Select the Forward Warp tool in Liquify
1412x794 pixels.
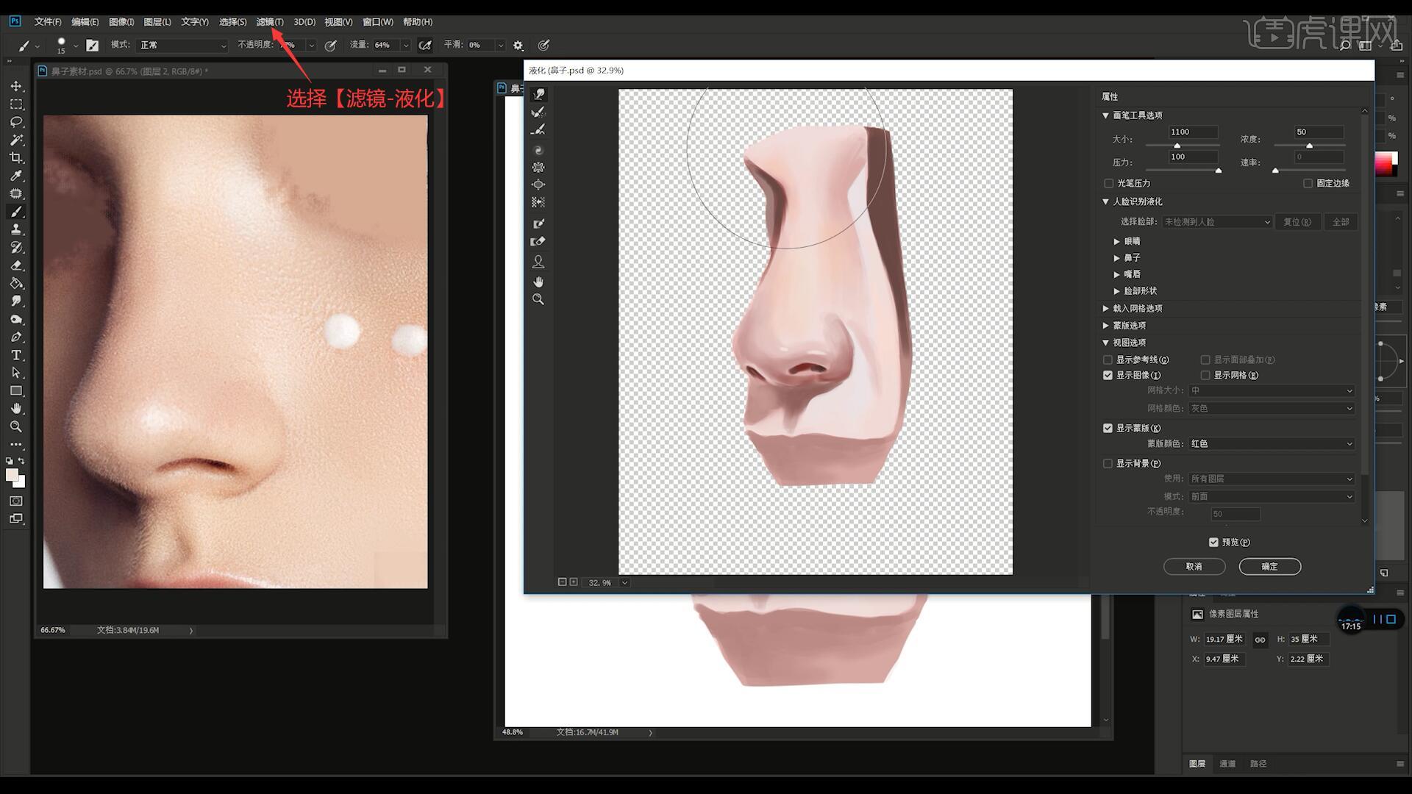(x=539, y=94)
